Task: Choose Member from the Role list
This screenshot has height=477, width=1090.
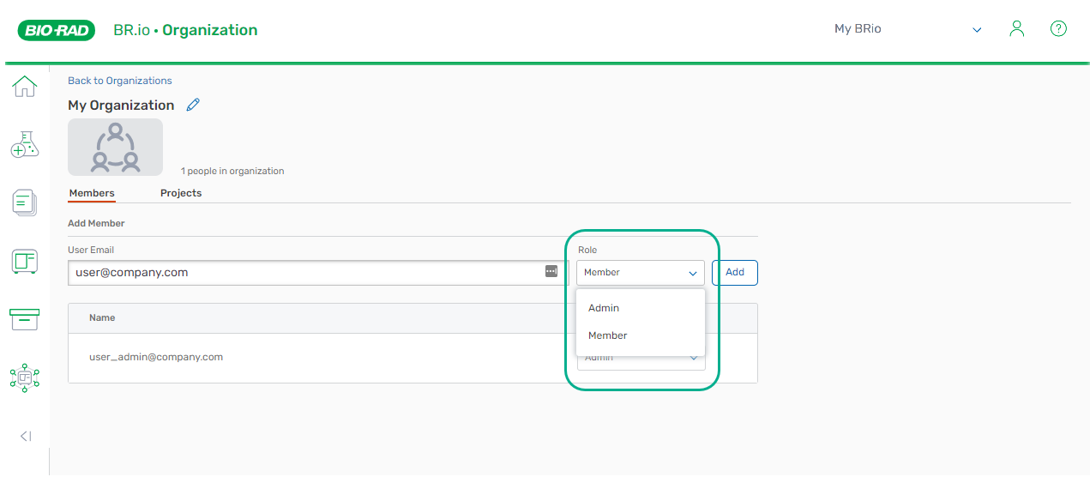Action: point(608,335)
